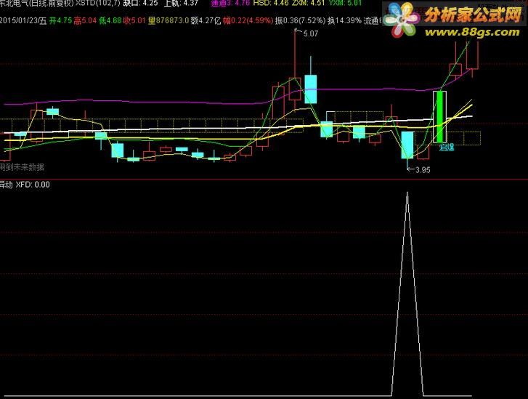
Task: Click the turnover amount 额4.27亿
Action: click(206, 21)
